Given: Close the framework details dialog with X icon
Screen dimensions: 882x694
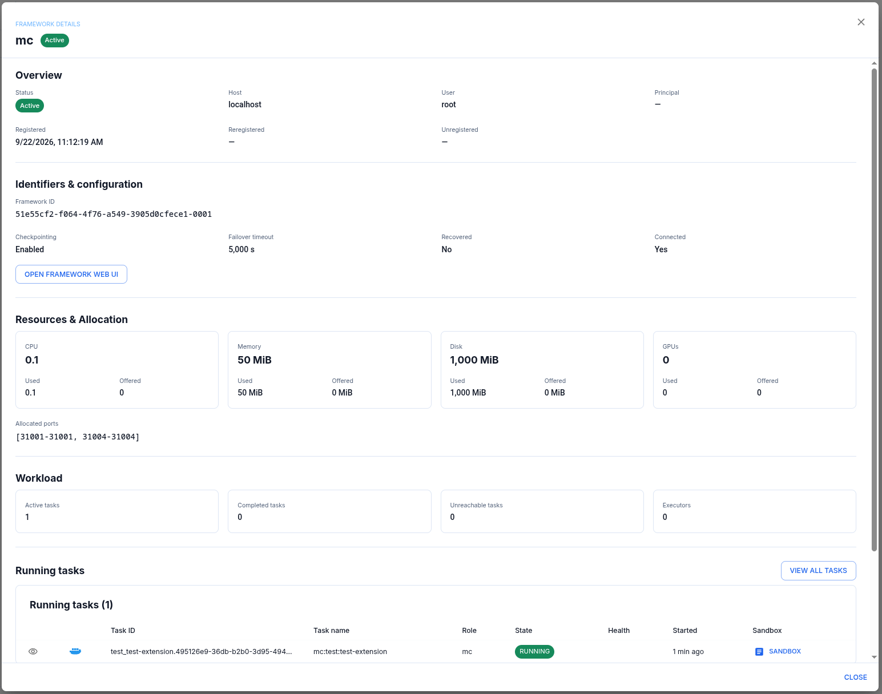Looking at the screenshot, I should (x=861, y=22).
